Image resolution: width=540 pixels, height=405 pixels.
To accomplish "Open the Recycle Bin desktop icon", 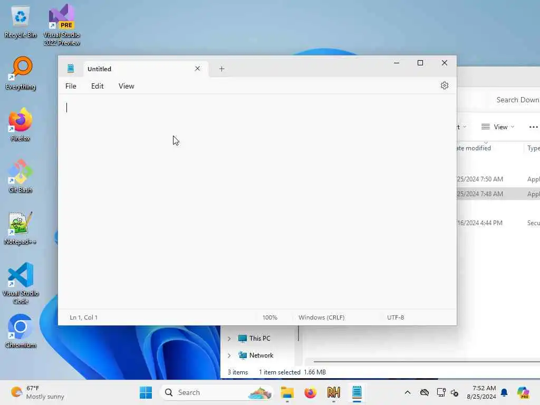I will click(21, 22).
